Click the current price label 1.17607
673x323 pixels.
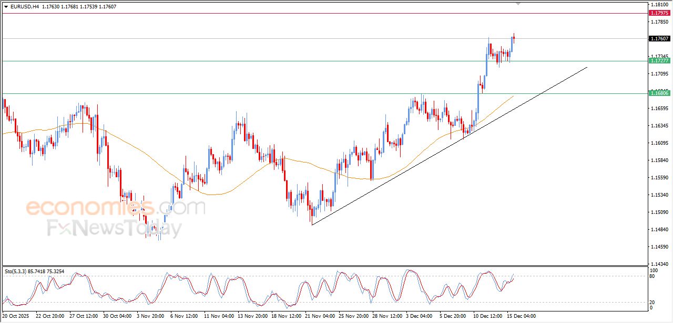point(659,38)
